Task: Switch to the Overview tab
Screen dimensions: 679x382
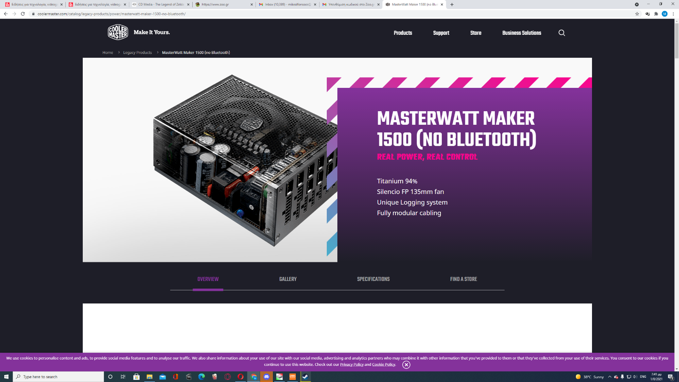Action: [208, 279]
